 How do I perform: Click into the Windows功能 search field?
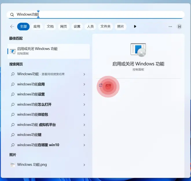[x=95, y=15]
